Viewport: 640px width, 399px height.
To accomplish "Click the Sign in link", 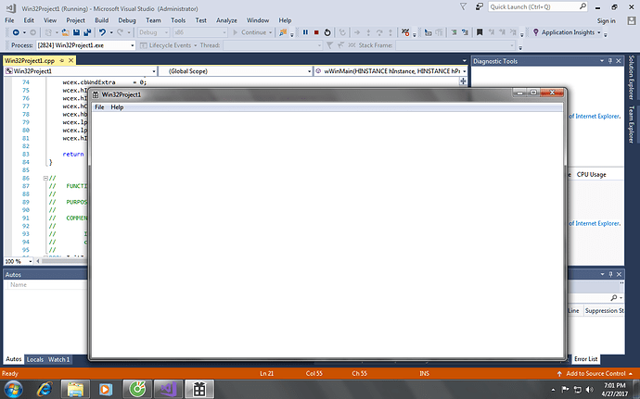I will tap(606, 19).
